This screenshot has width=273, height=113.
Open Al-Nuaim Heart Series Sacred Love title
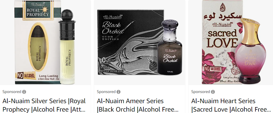tap(231, 105)
